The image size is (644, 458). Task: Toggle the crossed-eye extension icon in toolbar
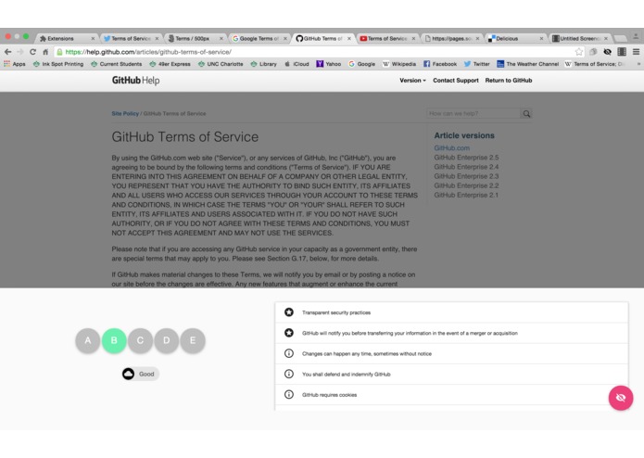(608, 52)
